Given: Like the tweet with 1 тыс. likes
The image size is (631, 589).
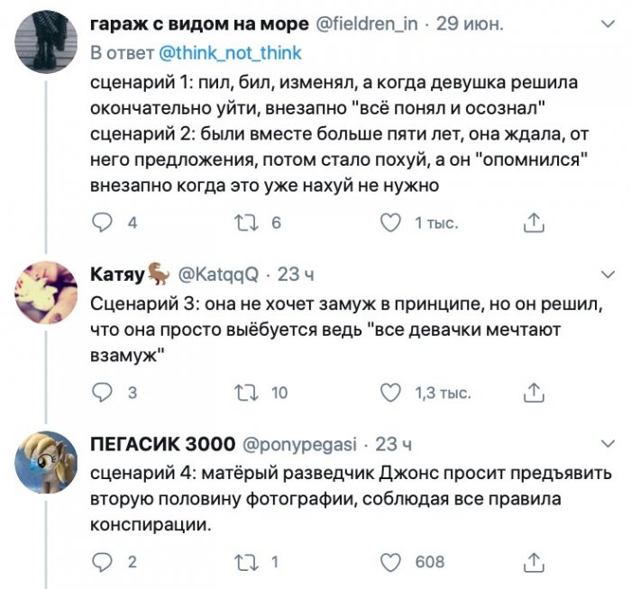Looking at the screenshot, I should (390, 222).
